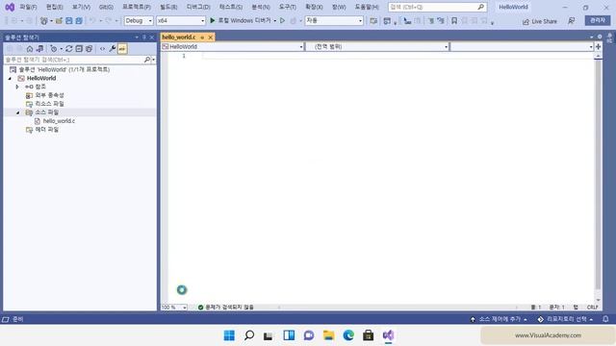Click the Home icon in Solution Explorer
Viewport: 616px width, 346px height.
[x=30, y=49]
